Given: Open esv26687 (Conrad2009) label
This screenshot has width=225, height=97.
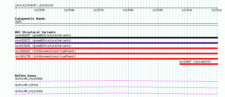Looking at the screenshot, I should [x=195, y=62].
